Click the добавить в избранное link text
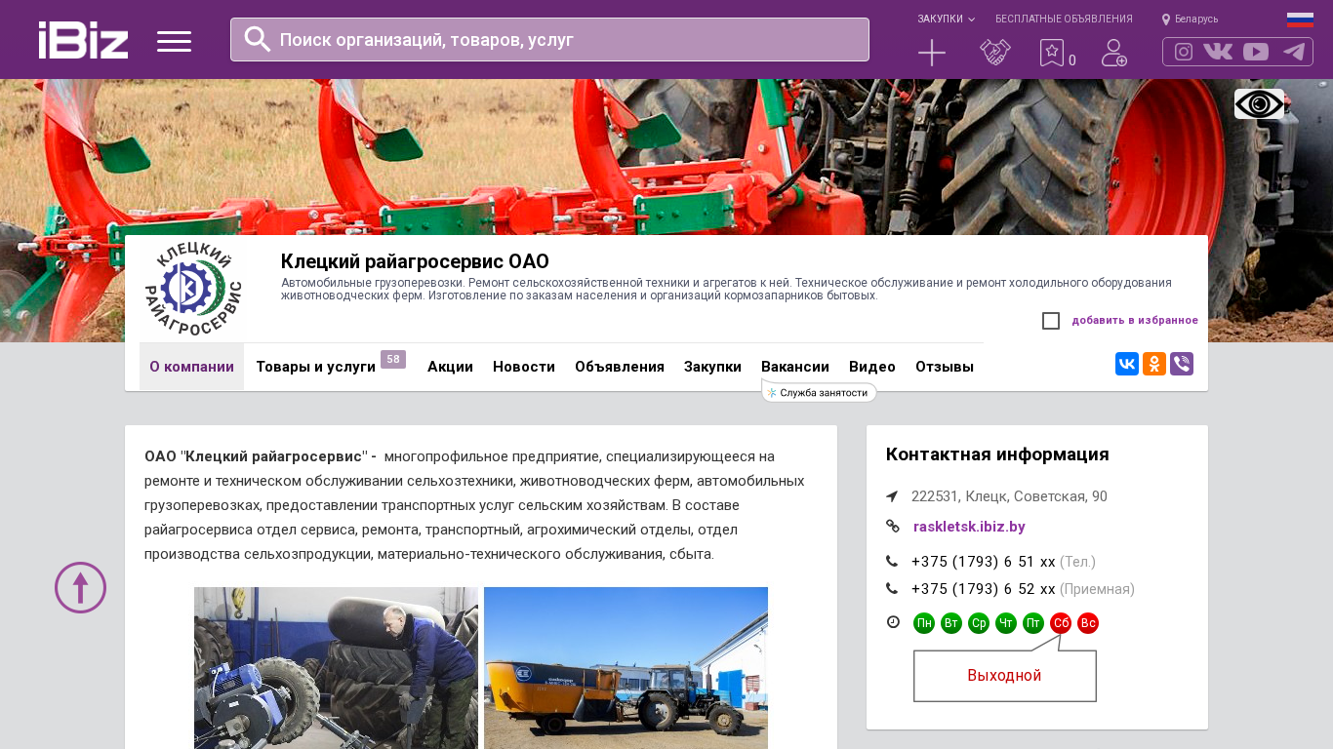Screen dimensions: 1333x749 (x=1135, y=320)
